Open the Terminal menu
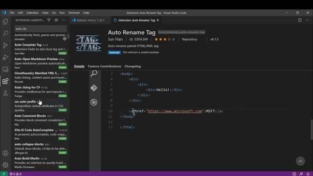The image size is (313, 176). (x=74, y=13)
